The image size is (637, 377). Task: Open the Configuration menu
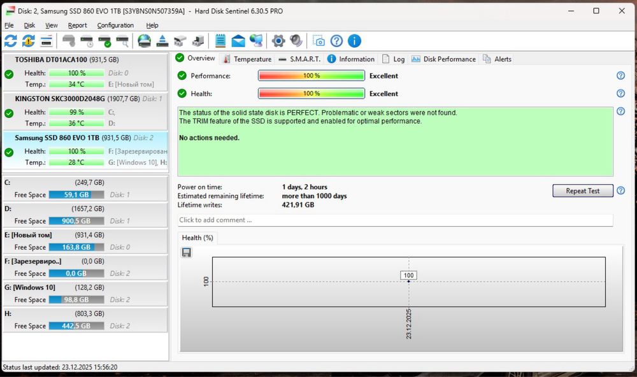115,25
